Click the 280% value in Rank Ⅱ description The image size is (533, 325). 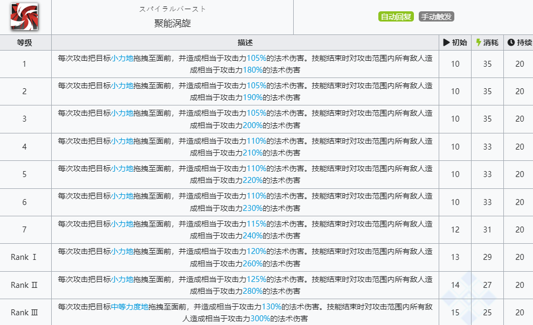pos(253,291)
